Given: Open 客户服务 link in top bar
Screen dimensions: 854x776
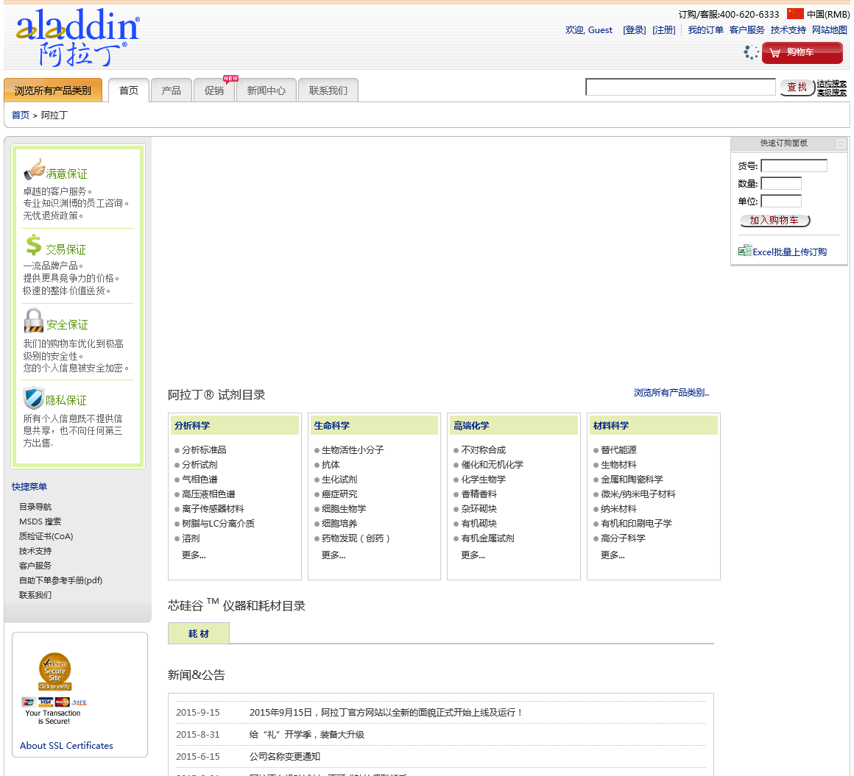Looking at the screenshot, I should pyautogui.click(x=747, y=30).
